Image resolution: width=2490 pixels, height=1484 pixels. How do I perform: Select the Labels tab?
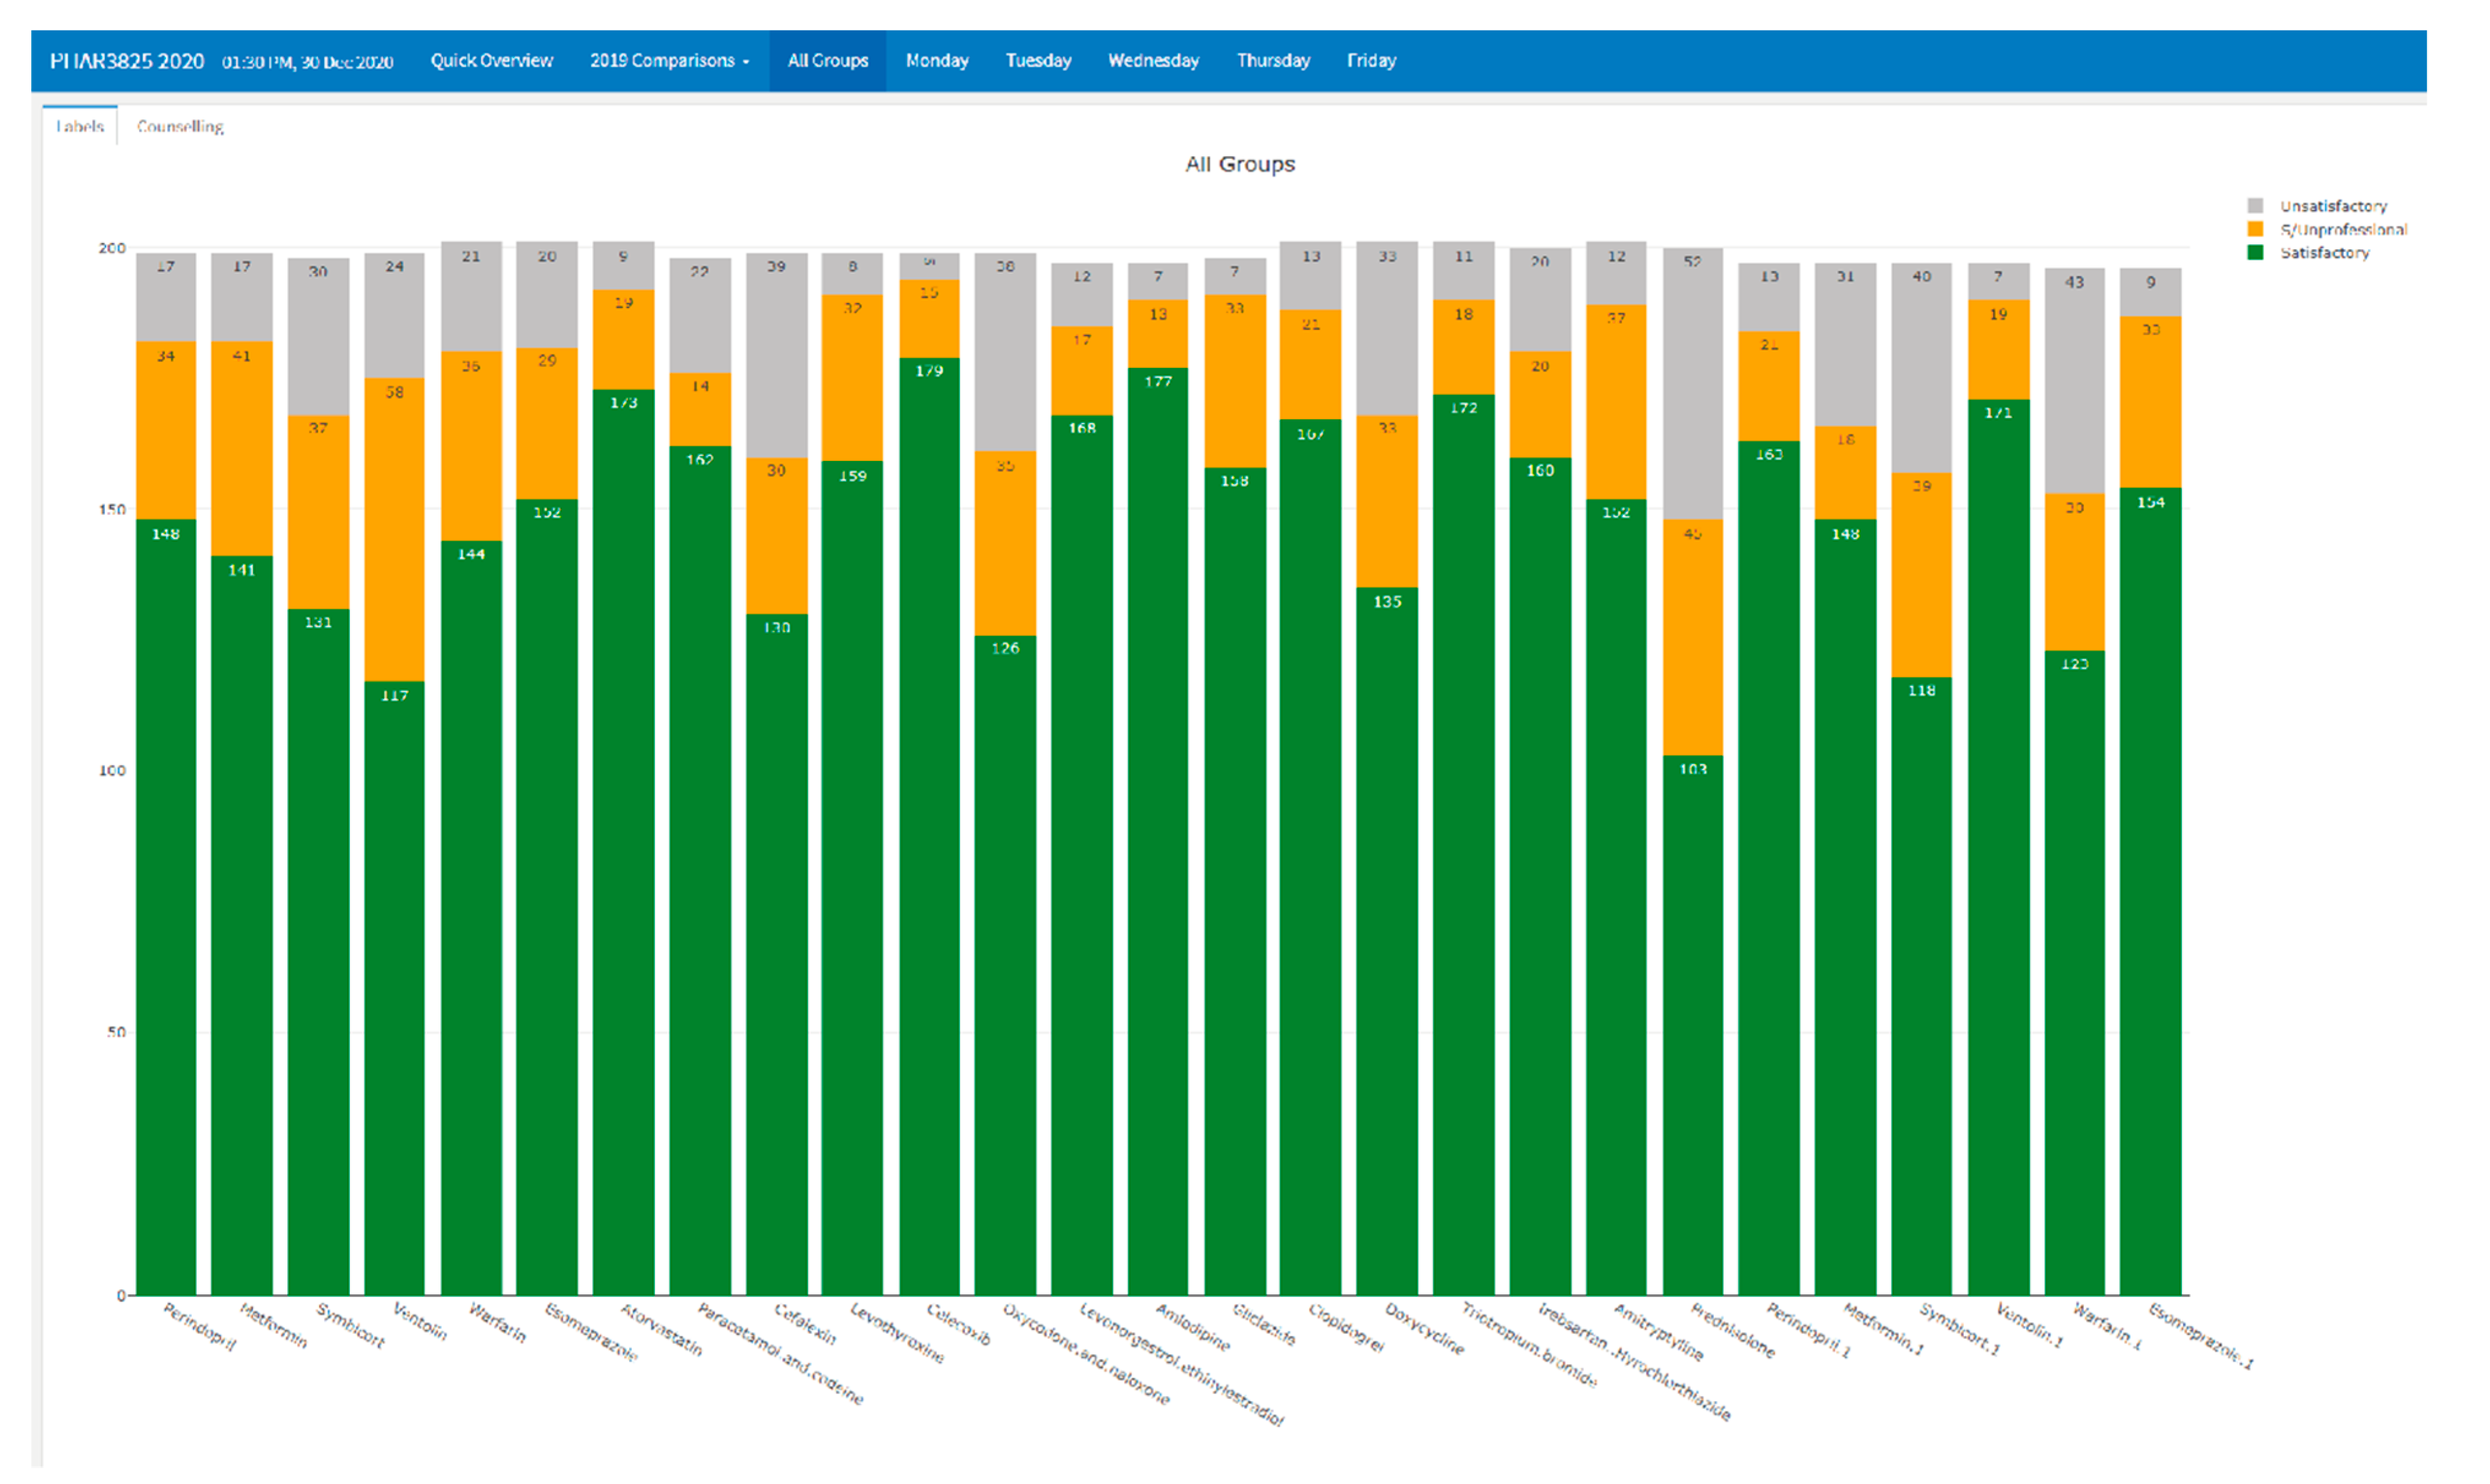(x=80, y=127)
